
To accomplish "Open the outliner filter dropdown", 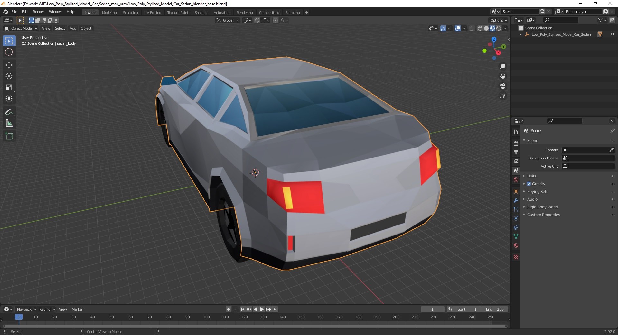I will (x=602, y=20).
